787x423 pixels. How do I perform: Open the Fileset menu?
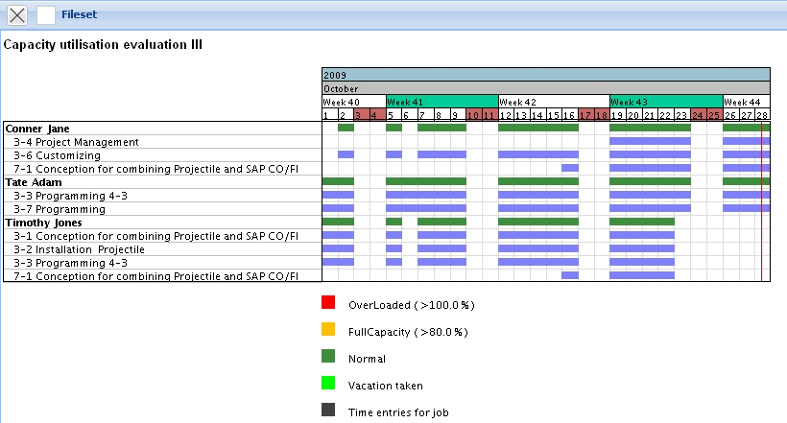78,15
